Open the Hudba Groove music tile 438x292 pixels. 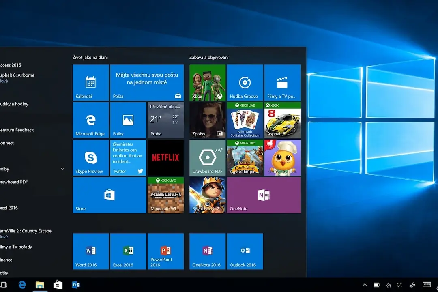coord(245,82)
